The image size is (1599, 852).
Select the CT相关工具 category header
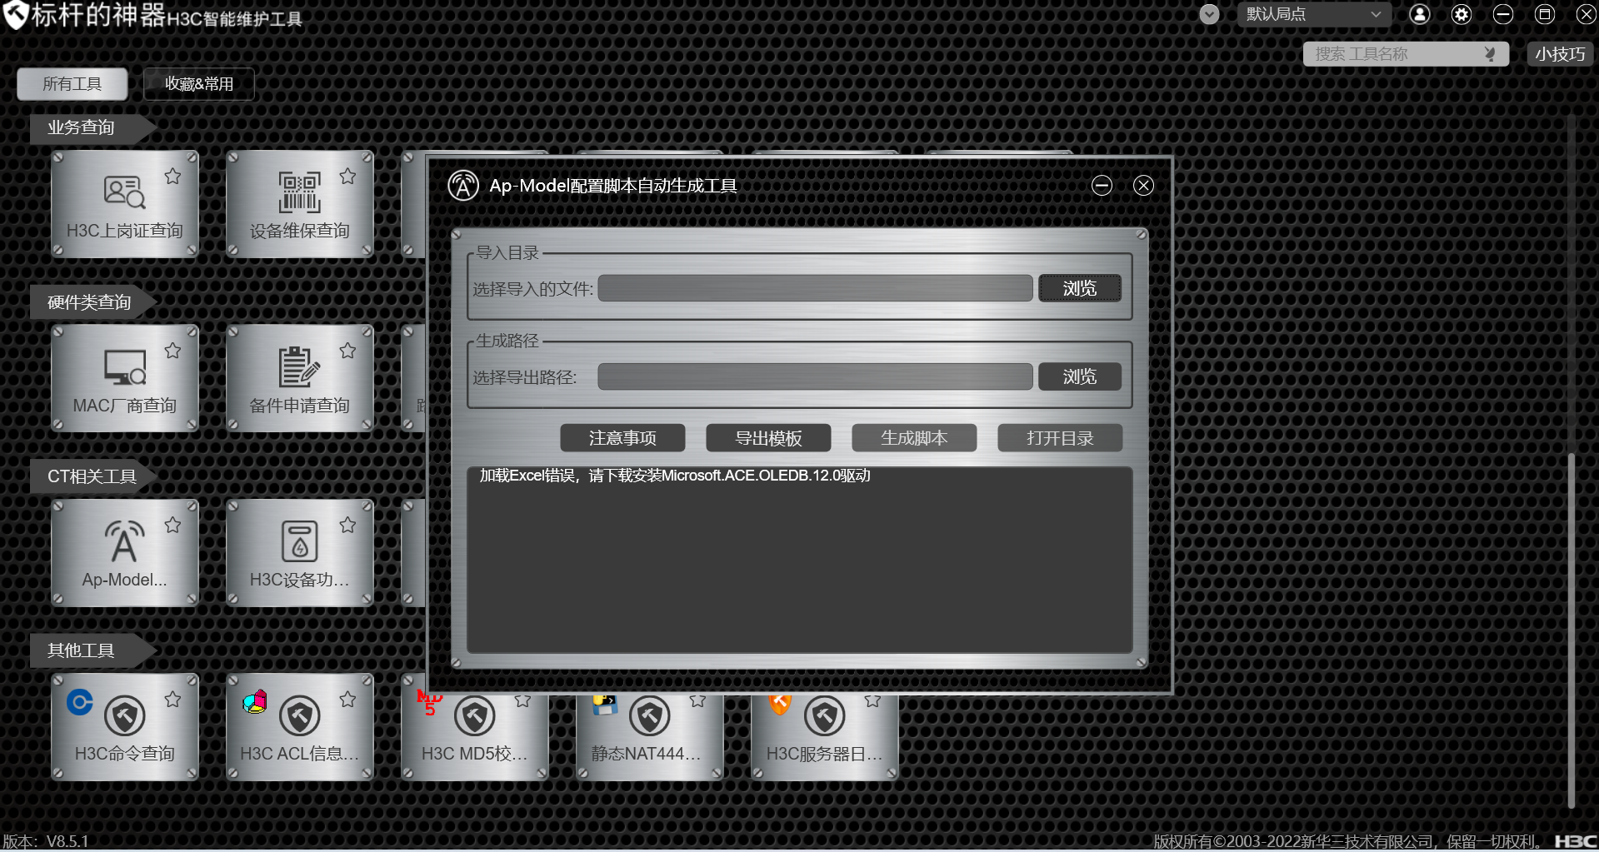(x=92, y=476)
